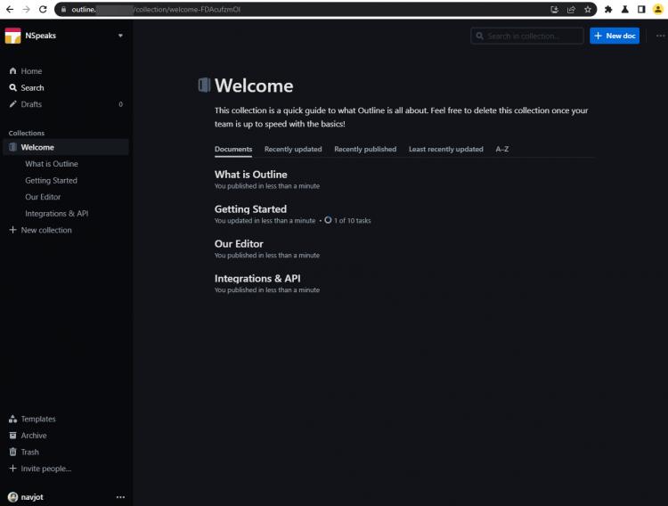Expand the NSpeaks team dropdown

120,36
